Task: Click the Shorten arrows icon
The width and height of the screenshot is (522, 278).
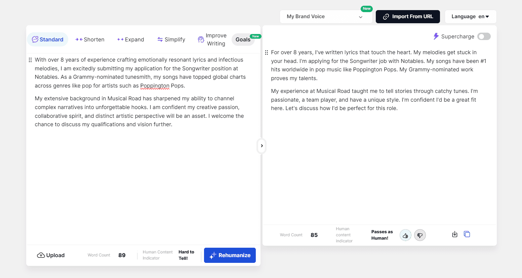Action: tap(79, 39)
